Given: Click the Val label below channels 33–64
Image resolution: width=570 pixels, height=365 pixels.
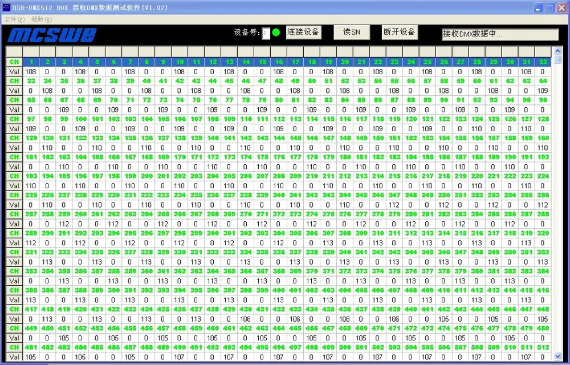Looking at the screenshot, I should [x=14, y=91].
